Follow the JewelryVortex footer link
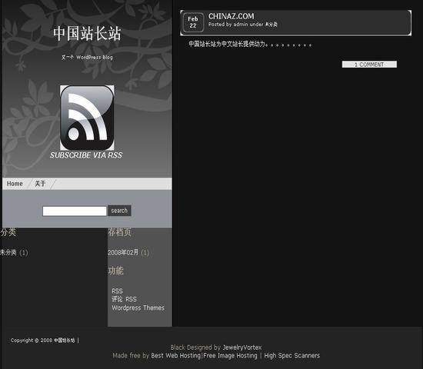This screenshot has width=423, height=369. click(242, 347)
